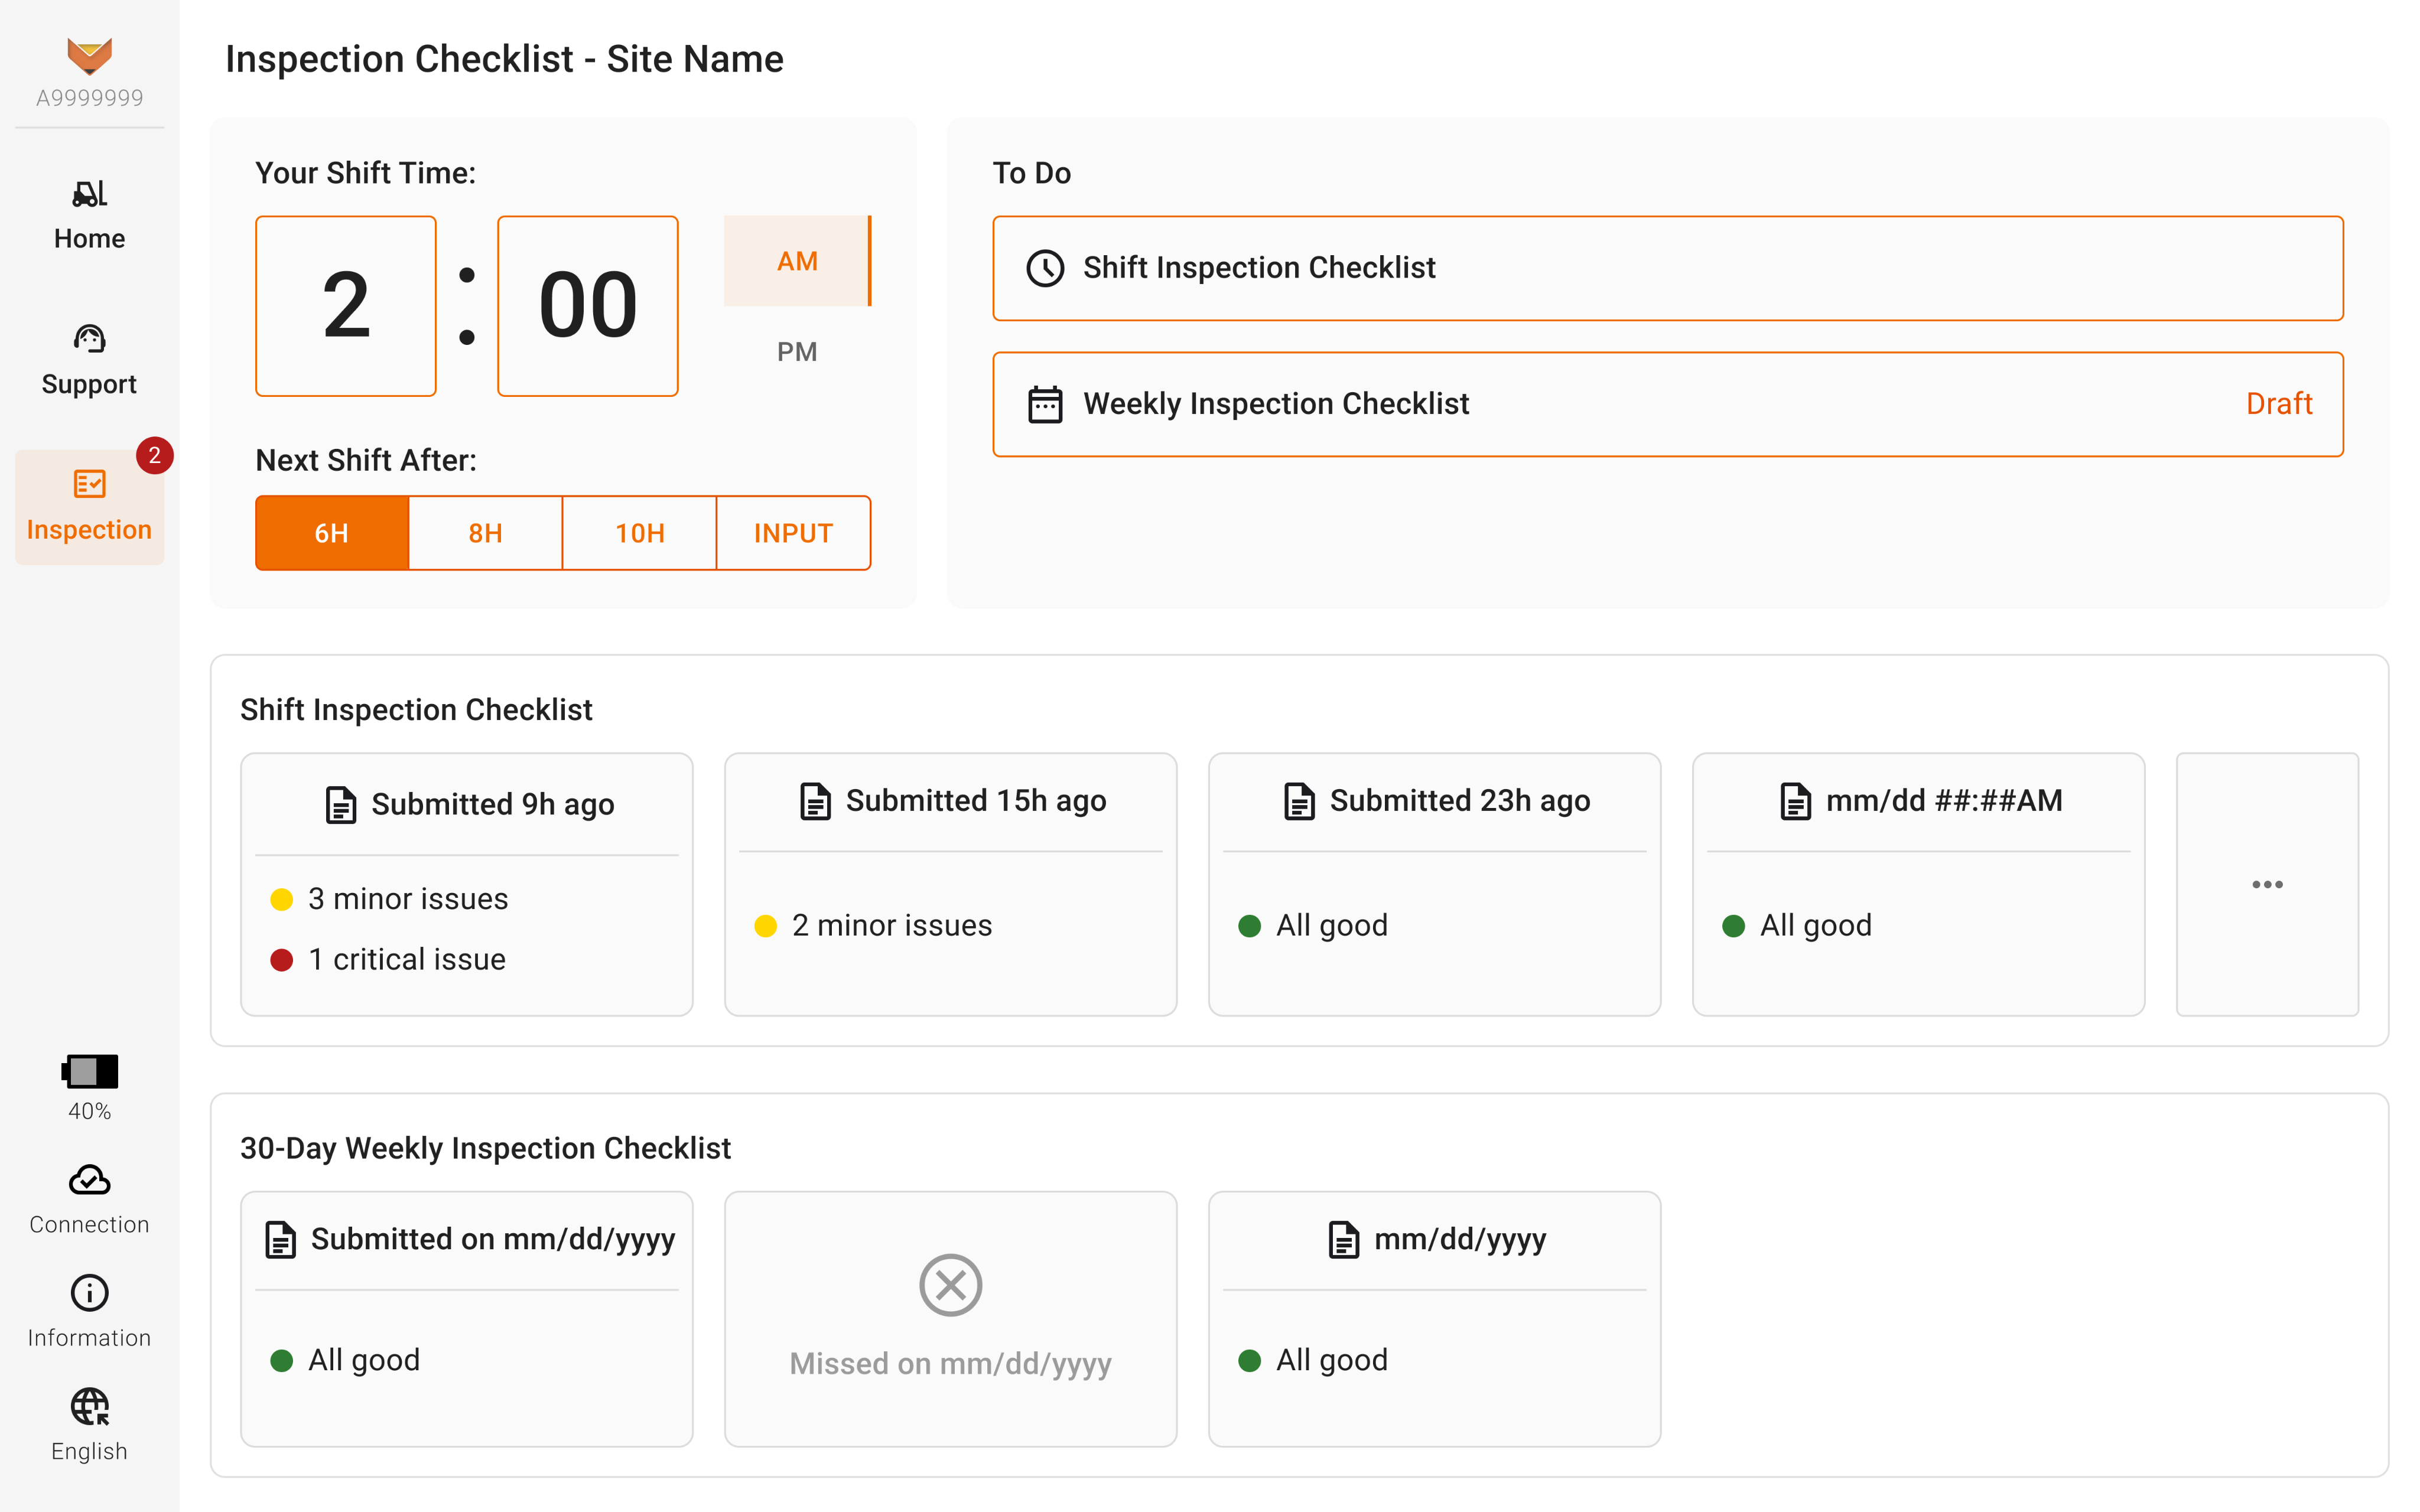
Task: Edit the shift hour field
Action: [x=346, y=306]
